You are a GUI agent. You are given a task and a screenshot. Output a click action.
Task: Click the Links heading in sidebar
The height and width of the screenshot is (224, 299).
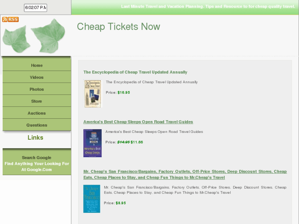tap(35, 137)
